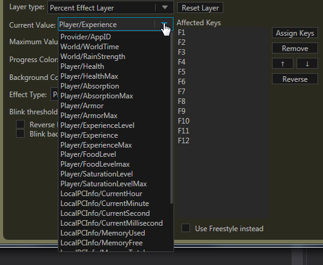This screenshot has width=323, height=265.
Task: Collapse the Current Value dropdown arrow
Action: pyautogui.click(x=164, y=25)
